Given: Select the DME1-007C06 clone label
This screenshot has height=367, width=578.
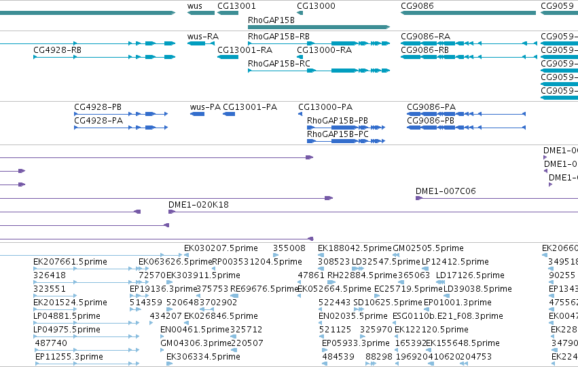Looking at the screenshot, I should tap(446, 191).
